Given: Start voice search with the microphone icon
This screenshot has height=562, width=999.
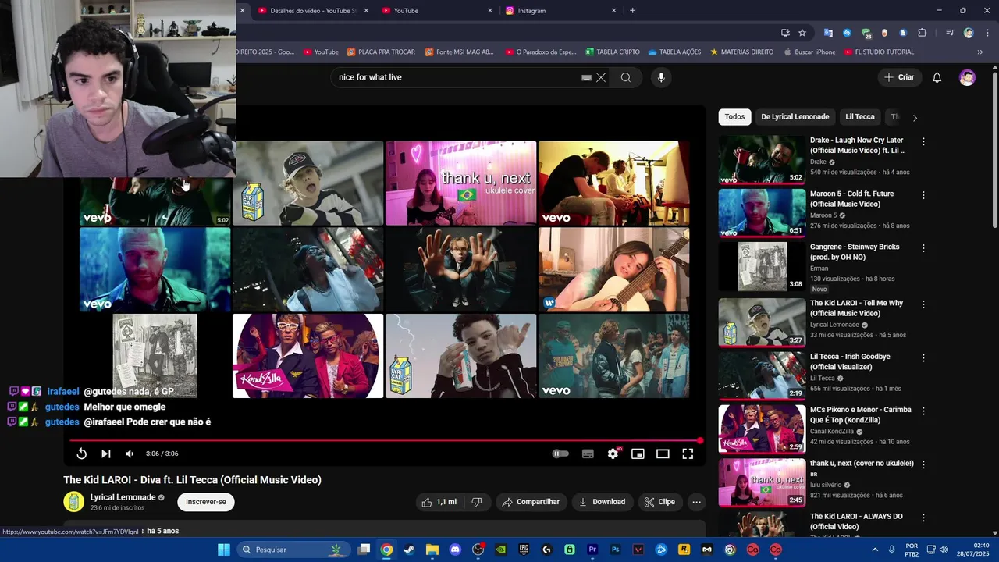Looking at the screenshot, I should pyautogui.click(x=661, y=77).
